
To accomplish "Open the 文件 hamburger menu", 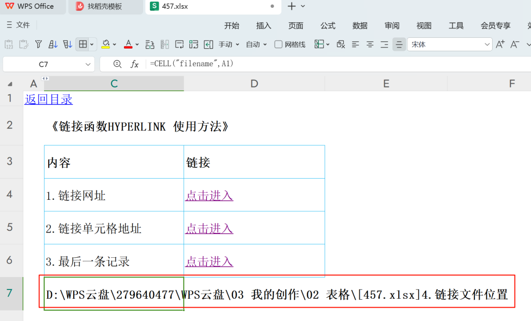I will [x=18, y=25].
